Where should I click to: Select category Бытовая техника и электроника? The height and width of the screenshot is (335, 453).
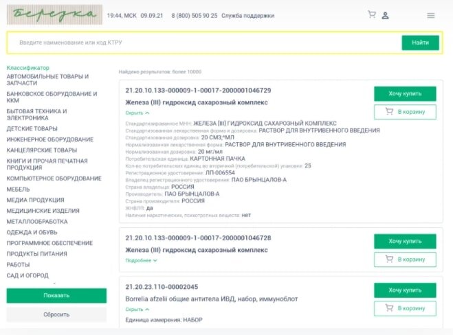coord(36,115)
